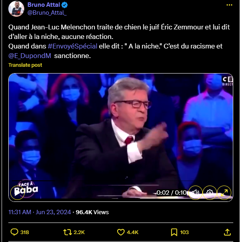Expand the video to fullscreen
This screenshot has height=242, width=240.
click(224, 192)
